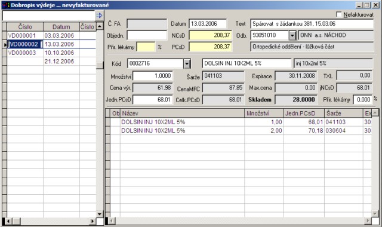Open the Kód dropdown arrow
The image size is (382, 227).
187,64
